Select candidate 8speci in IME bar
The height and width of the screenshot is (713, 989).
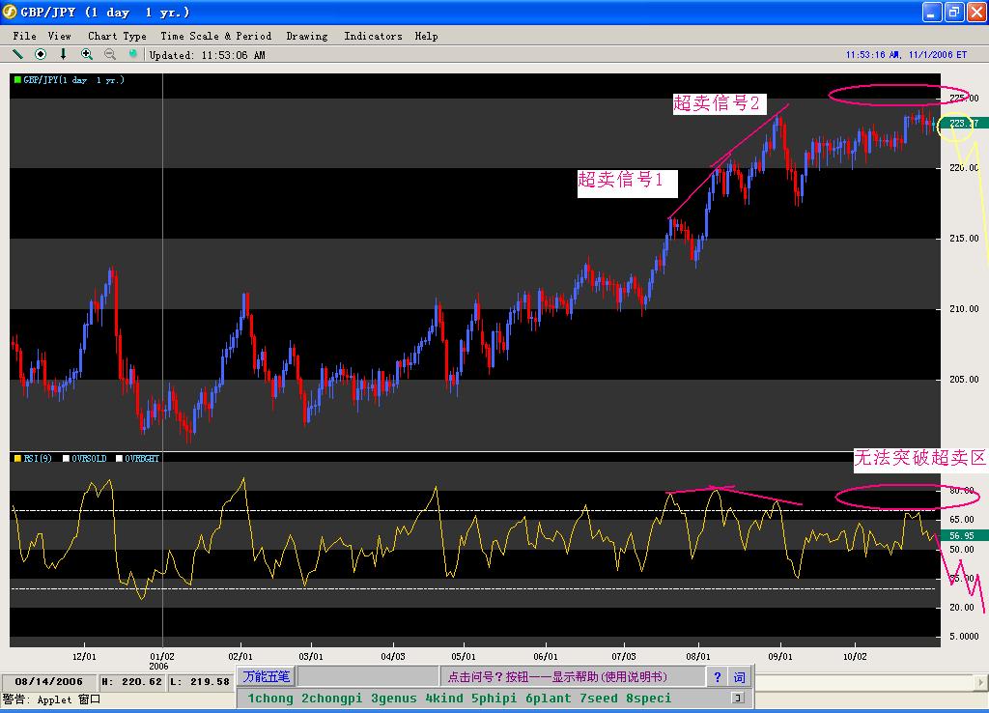click(648, 698)
